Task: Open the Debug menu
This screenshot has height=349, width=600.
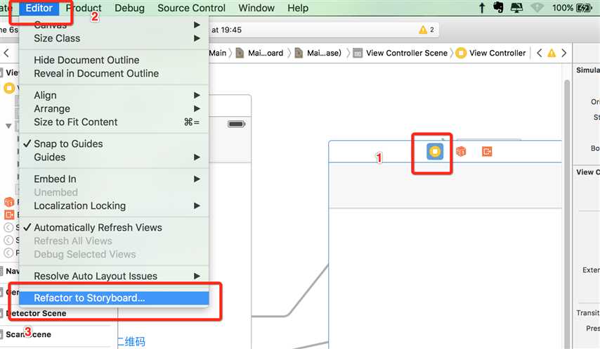Action: [x=129, y=8]
